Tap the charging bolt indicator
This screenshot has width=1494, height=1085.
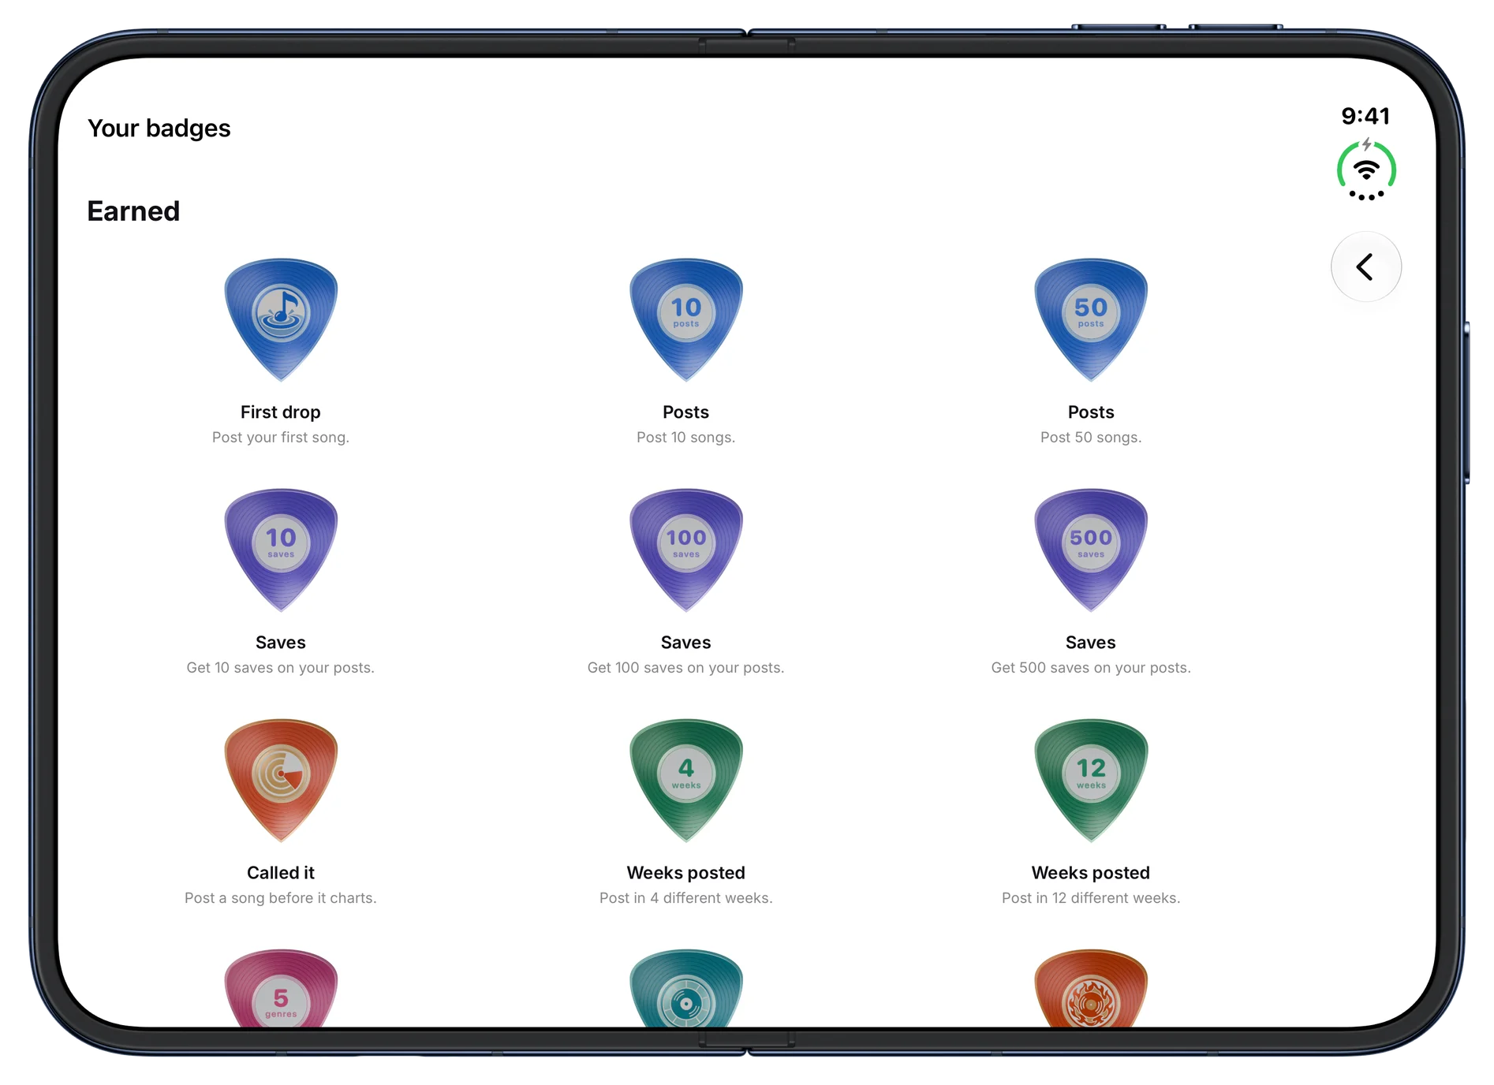(1367, 144)
